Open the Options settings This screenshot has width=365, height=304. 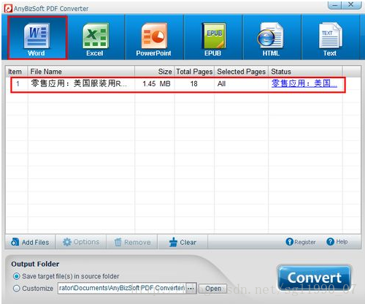tap(81, 242)
